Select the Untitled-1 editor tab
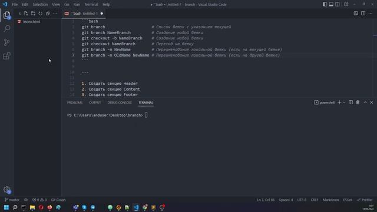377x212 pixels. point(84,14)
